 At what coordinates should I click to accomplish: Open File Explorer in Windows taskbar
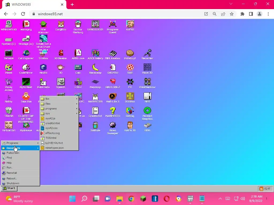(120, 199)
